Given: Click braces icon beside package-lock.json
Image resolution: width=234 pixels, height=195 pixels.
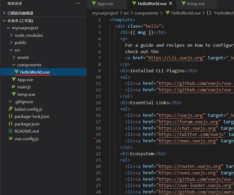Looking at the screenshot, I should tap(10, 116).
